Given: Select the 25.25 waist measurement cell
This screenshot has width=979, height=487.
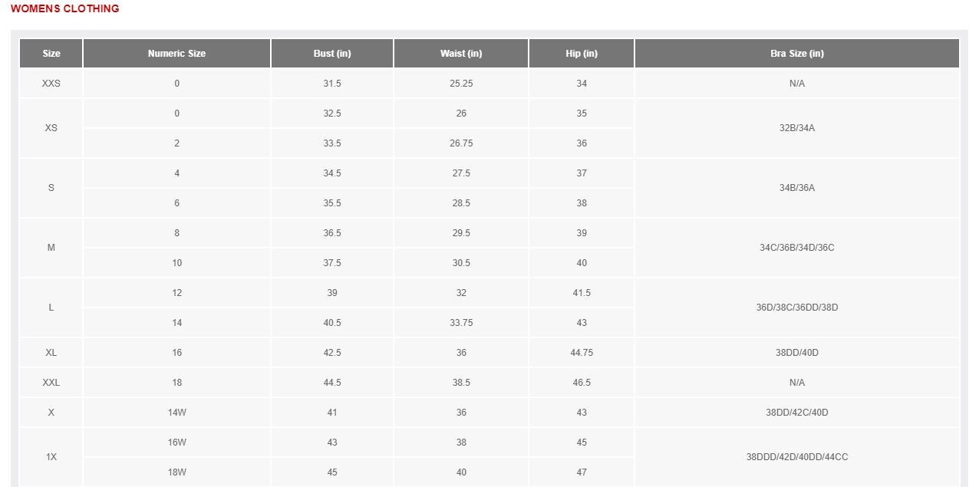Looking at the screenshot, I should point(461,83).
